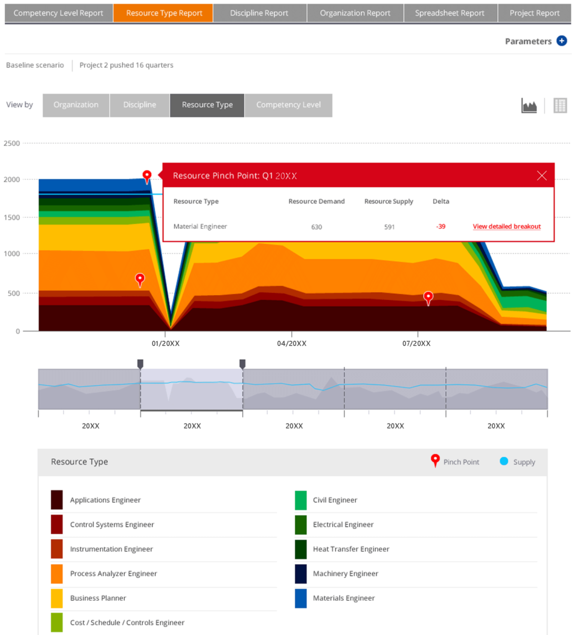Select the Baseline scenario
Screen dimensions: 576x635
[35, 65]
